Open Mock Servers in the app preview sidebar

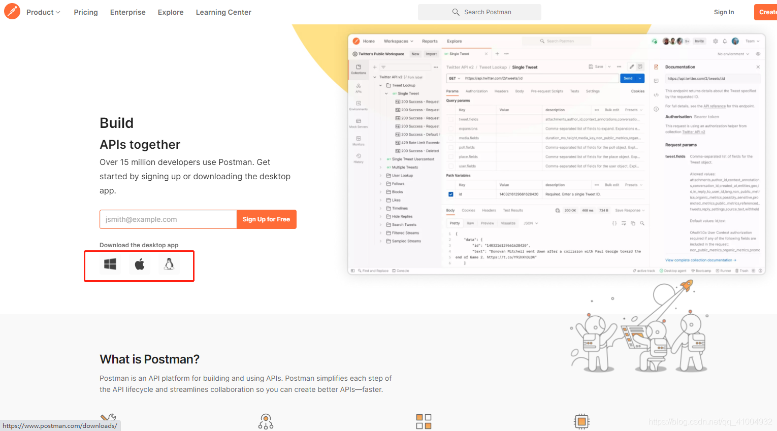(x=359, y=123)
